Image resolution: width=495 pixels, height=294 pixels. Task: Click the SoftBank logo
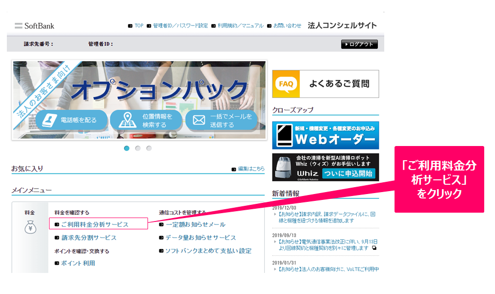34,26
